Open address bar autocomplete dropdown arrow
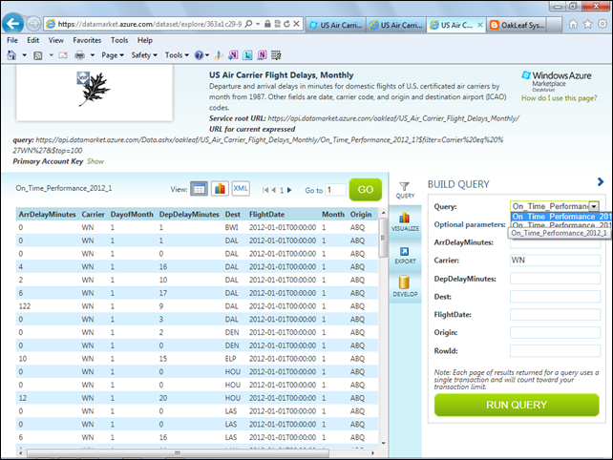Image resolution: width=613 pixels, height=460 pixels. point(258,24)
